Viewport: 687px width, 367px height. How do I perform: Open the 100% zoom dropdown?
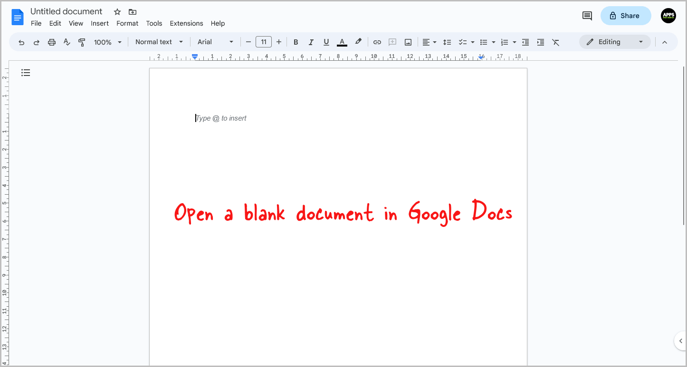coord(108,42)
